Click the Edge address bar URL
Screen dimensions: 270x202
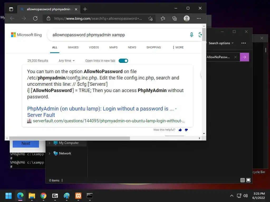click(98, 19)
